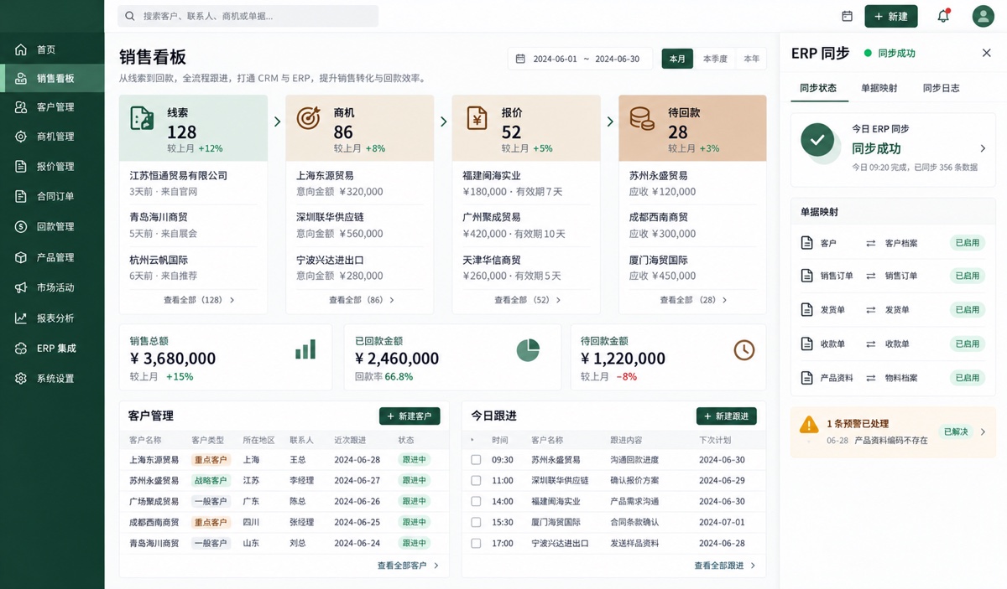Click the 已解决 alert button
Screen dimensions: 1007x589
coord(955,432)
